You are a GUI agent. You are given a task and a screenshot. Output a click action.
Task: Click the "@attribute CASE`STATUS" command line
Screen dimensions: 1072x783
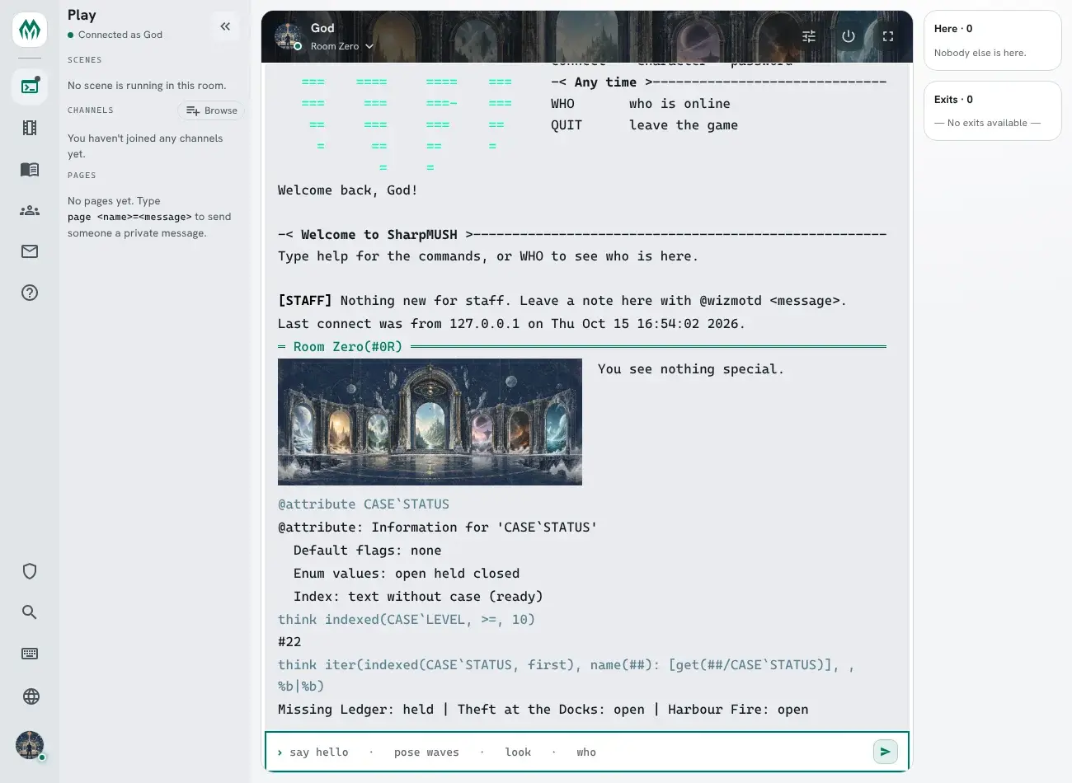pyautogui.click(x=364, y=504)
